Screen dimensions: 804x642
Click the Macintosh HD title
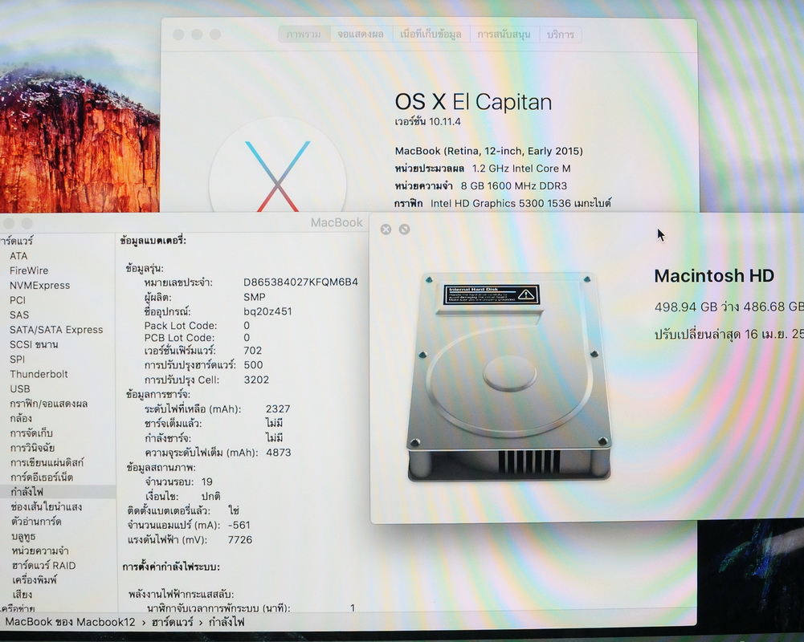coord(714,275)
